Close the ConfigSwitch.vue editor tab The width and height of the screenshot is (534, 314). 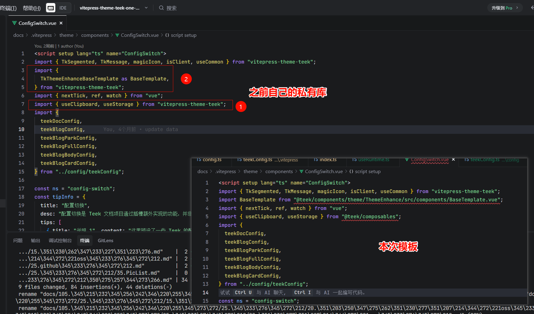coord(61,23)
